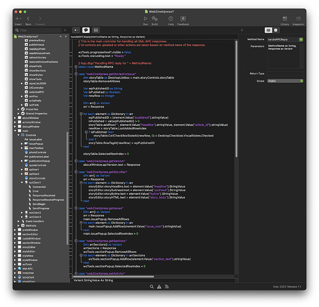
Task: Select the previewStory method in navigator
Action: [37, 41]
